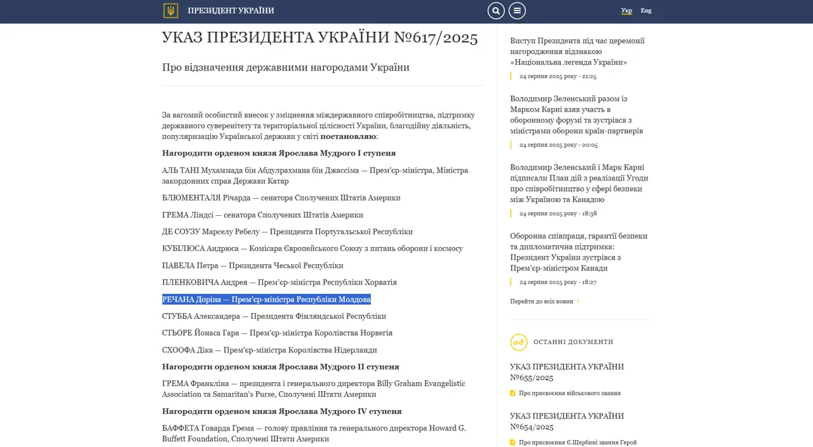Click 'Перейти до всіх новин' link
This screenshot has width=813, height=447.
541,302
